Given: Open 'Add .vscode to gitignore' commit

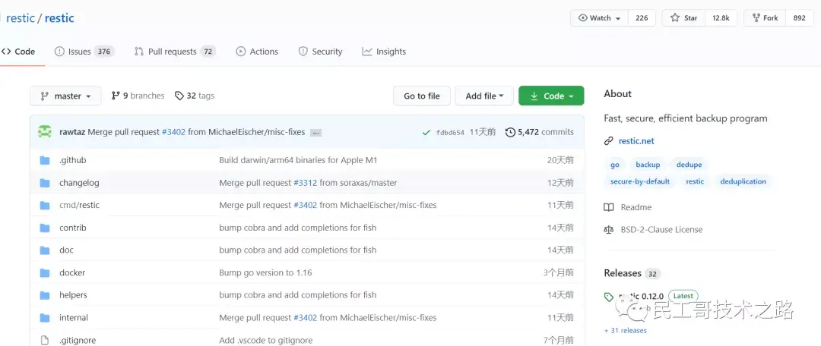Looking at the screenshot, I should (266, 340).
